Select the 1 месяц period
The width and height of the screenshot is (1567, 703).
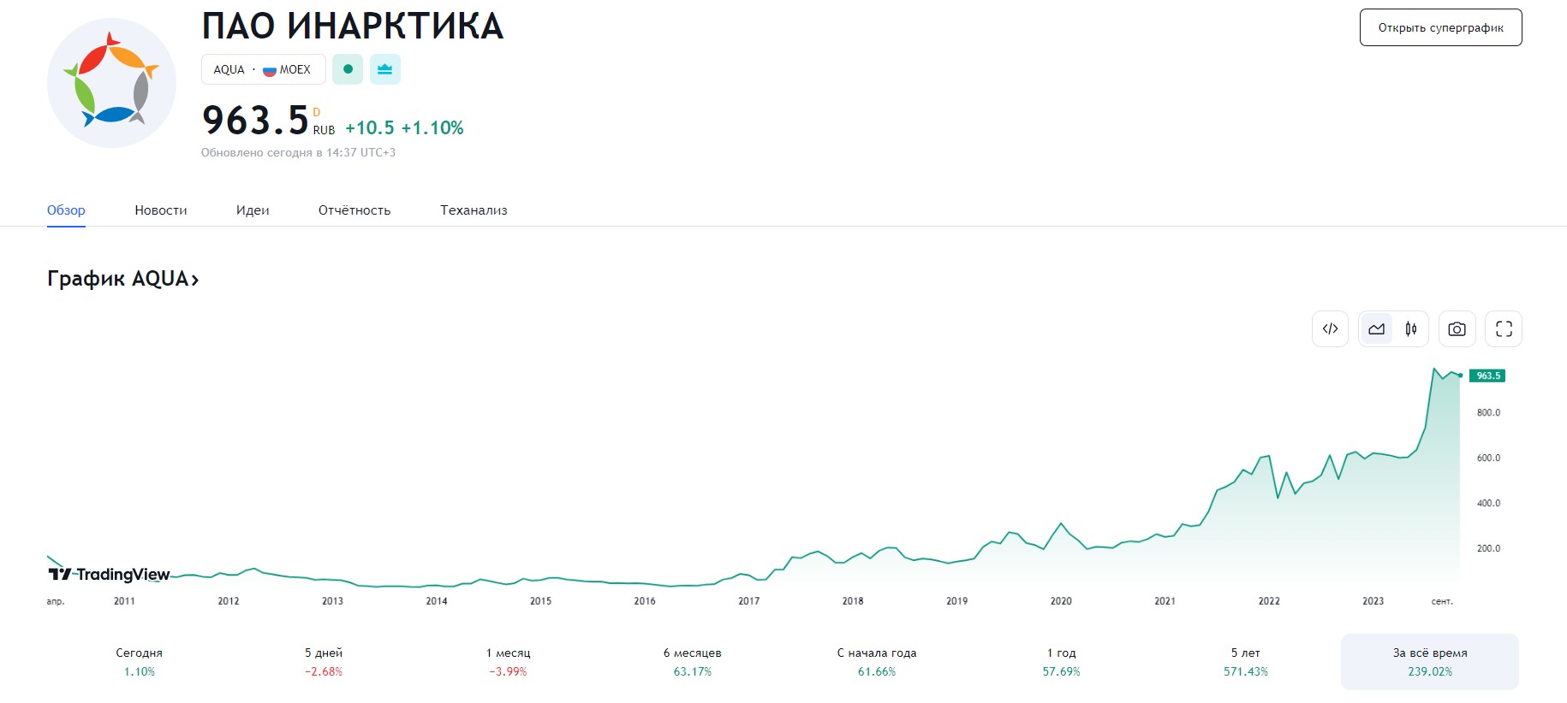coord(509,662)
